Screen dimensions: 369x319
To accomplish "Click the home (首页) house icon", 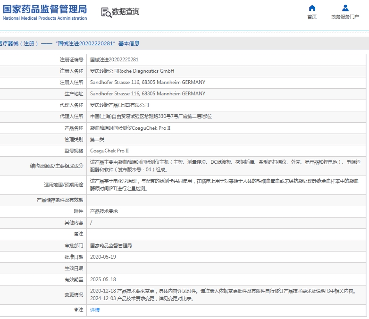I will pyautogui.click(x=312, y=8).
